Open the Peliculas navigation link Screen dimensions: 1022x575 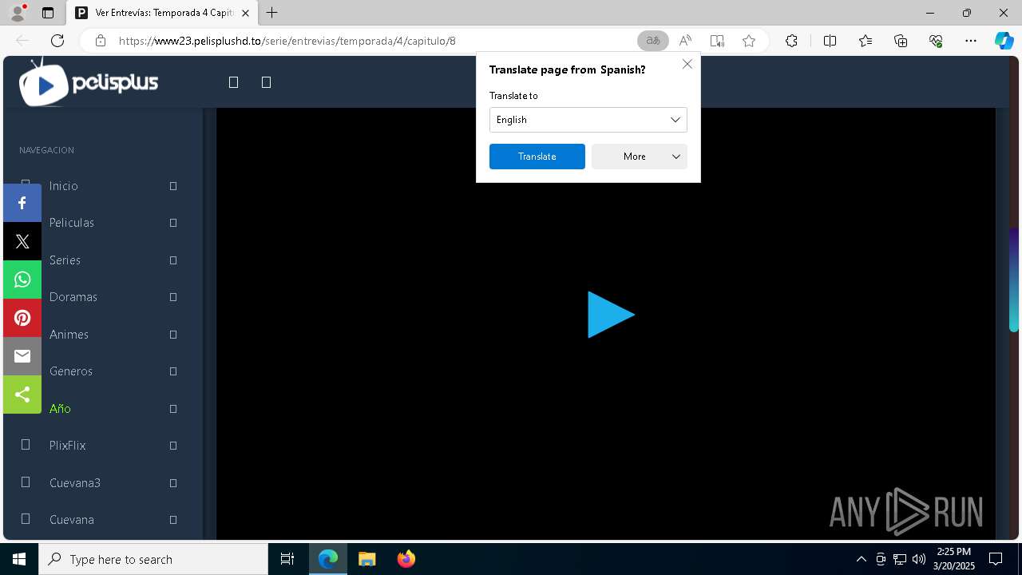(x=72, y=223)
